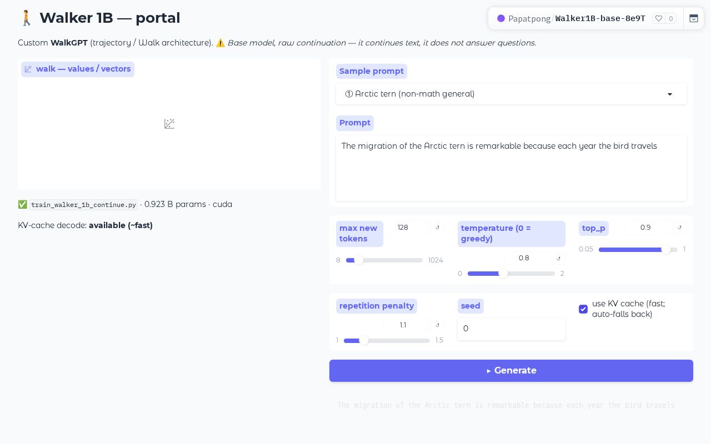Click the repetition penalty number field
711x444 pixels.
(407, 325)
